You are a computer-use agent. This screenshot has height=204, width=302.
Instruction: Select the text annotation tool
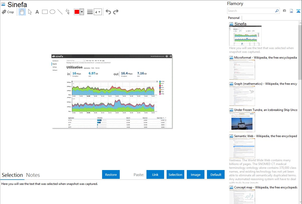(37, 12)
